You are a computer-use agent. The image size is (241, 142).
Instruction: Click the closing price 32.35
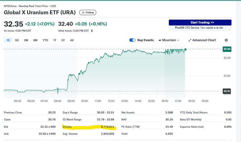13,24
